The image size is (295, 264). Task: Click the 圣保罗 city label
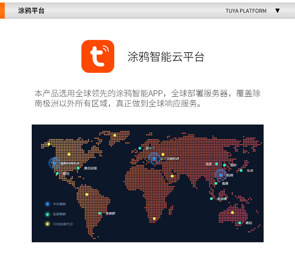(x=110, y=213)
